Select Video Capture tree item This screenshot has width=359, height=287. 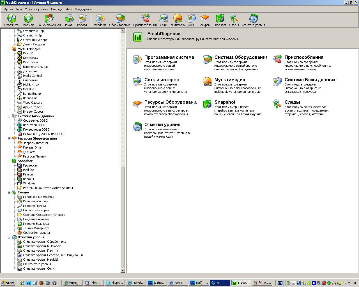pyautogui.click(x=33, y=103)
